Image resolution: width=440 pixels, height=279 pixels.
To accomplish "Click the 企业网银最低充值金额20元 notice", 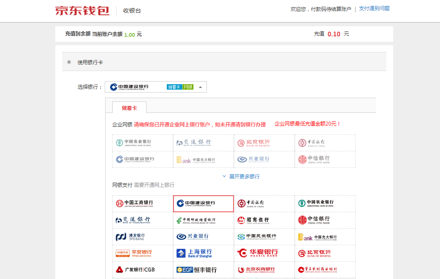I will [307, 123].
